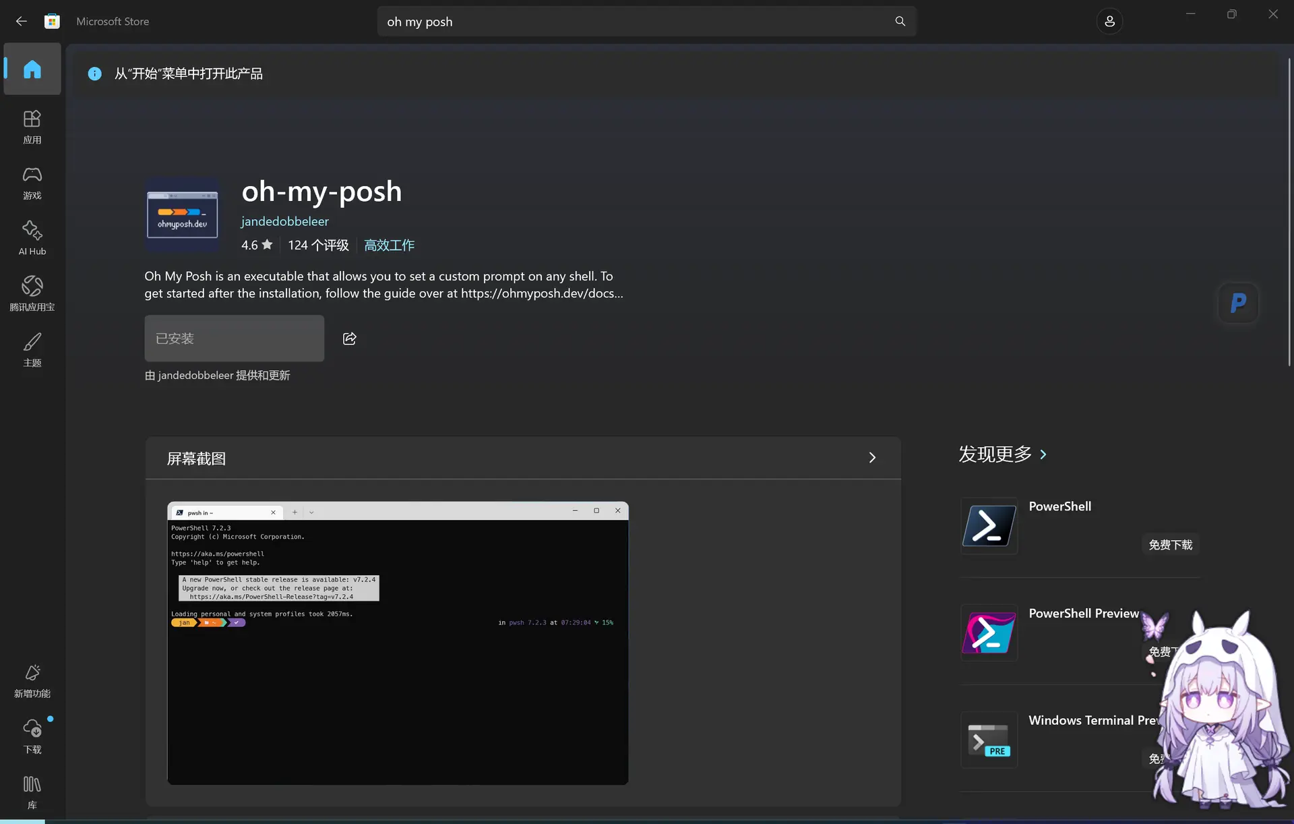The image size is (1294, 824).
Task: Click the oh-my-posh app logo
Action: coord(182,214)
